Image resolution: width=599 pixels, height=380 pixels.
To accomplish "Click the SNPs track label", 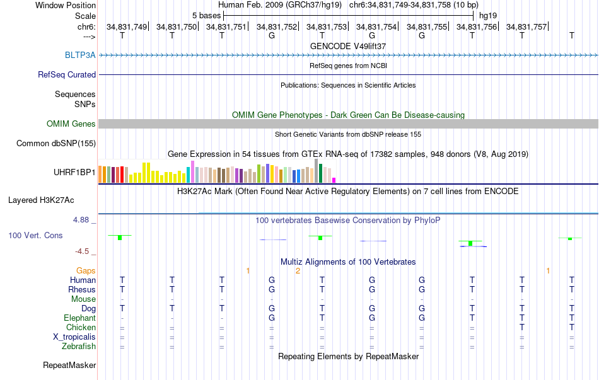I will tap(85, 104).
